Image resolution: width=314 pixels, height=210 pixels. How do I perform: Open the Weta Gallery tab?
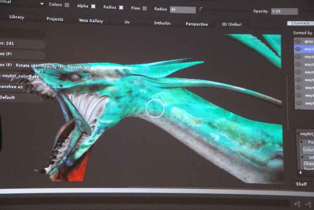tap(91, 20)
